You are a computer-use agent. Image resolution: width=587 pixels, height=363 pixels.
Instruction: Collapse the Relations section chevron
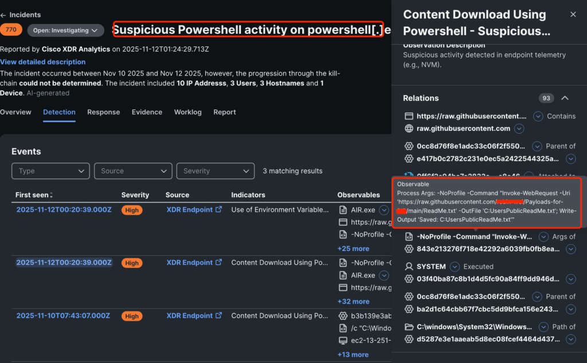pyautogui.click(x=565, y=98)
